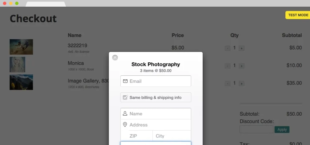
Task: Click the ZIP code field
Action: (x=137, y=136)
